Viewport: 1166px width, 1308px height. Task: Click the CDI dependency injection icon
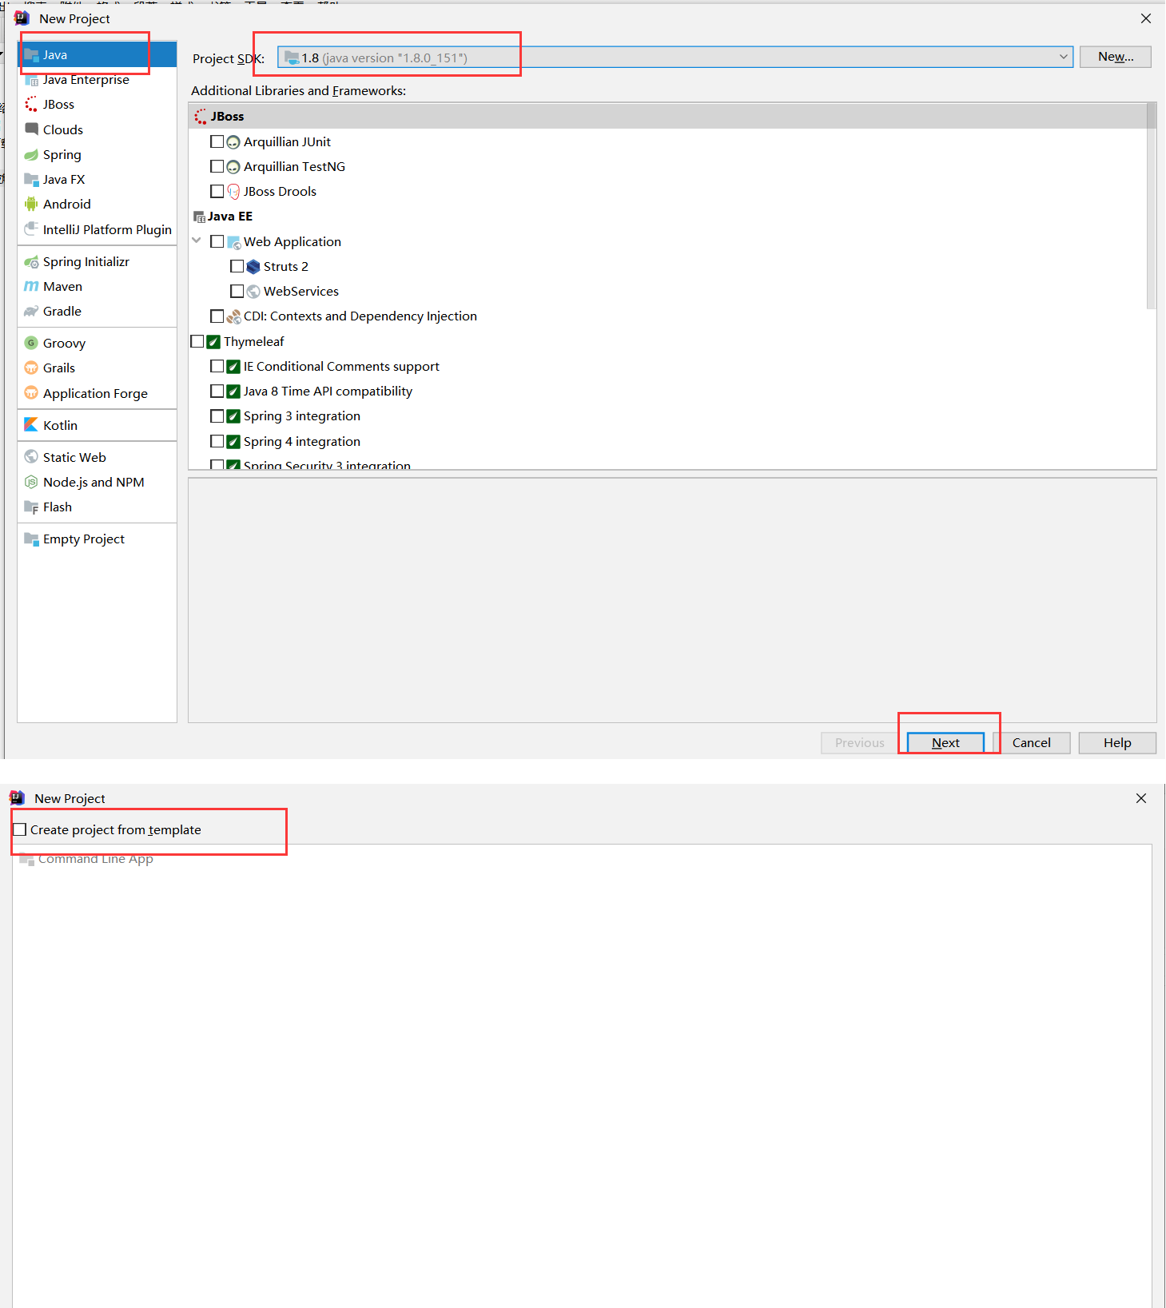coord(233,316)
